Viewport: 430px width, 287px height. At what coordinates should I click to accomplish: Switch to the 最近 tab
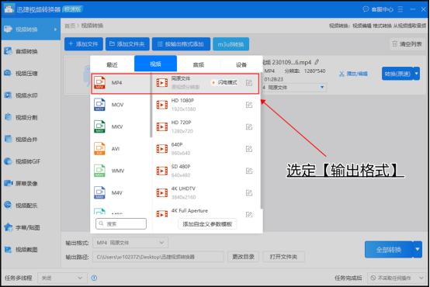(x=113, y=64)
